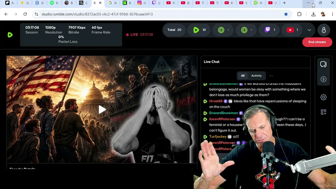This screenshot has height=189, width=336.
Task: Click the KarenRPetersen username above Turfjockey
Action: [x=222, y=119]
